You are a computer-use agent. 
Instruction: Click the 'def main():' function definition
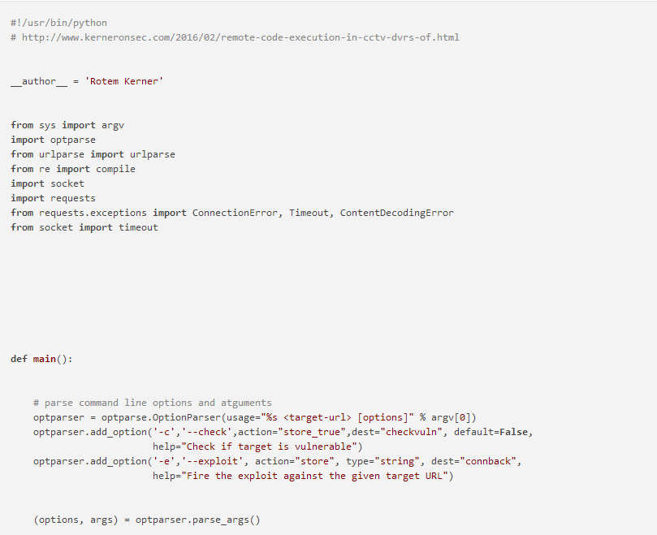pyautogui.click(x=41, y=359)
